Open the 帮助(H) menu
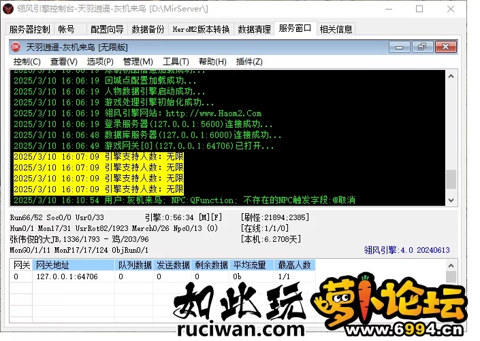Viewport: 480px width, 341px height. click(212, 62)
